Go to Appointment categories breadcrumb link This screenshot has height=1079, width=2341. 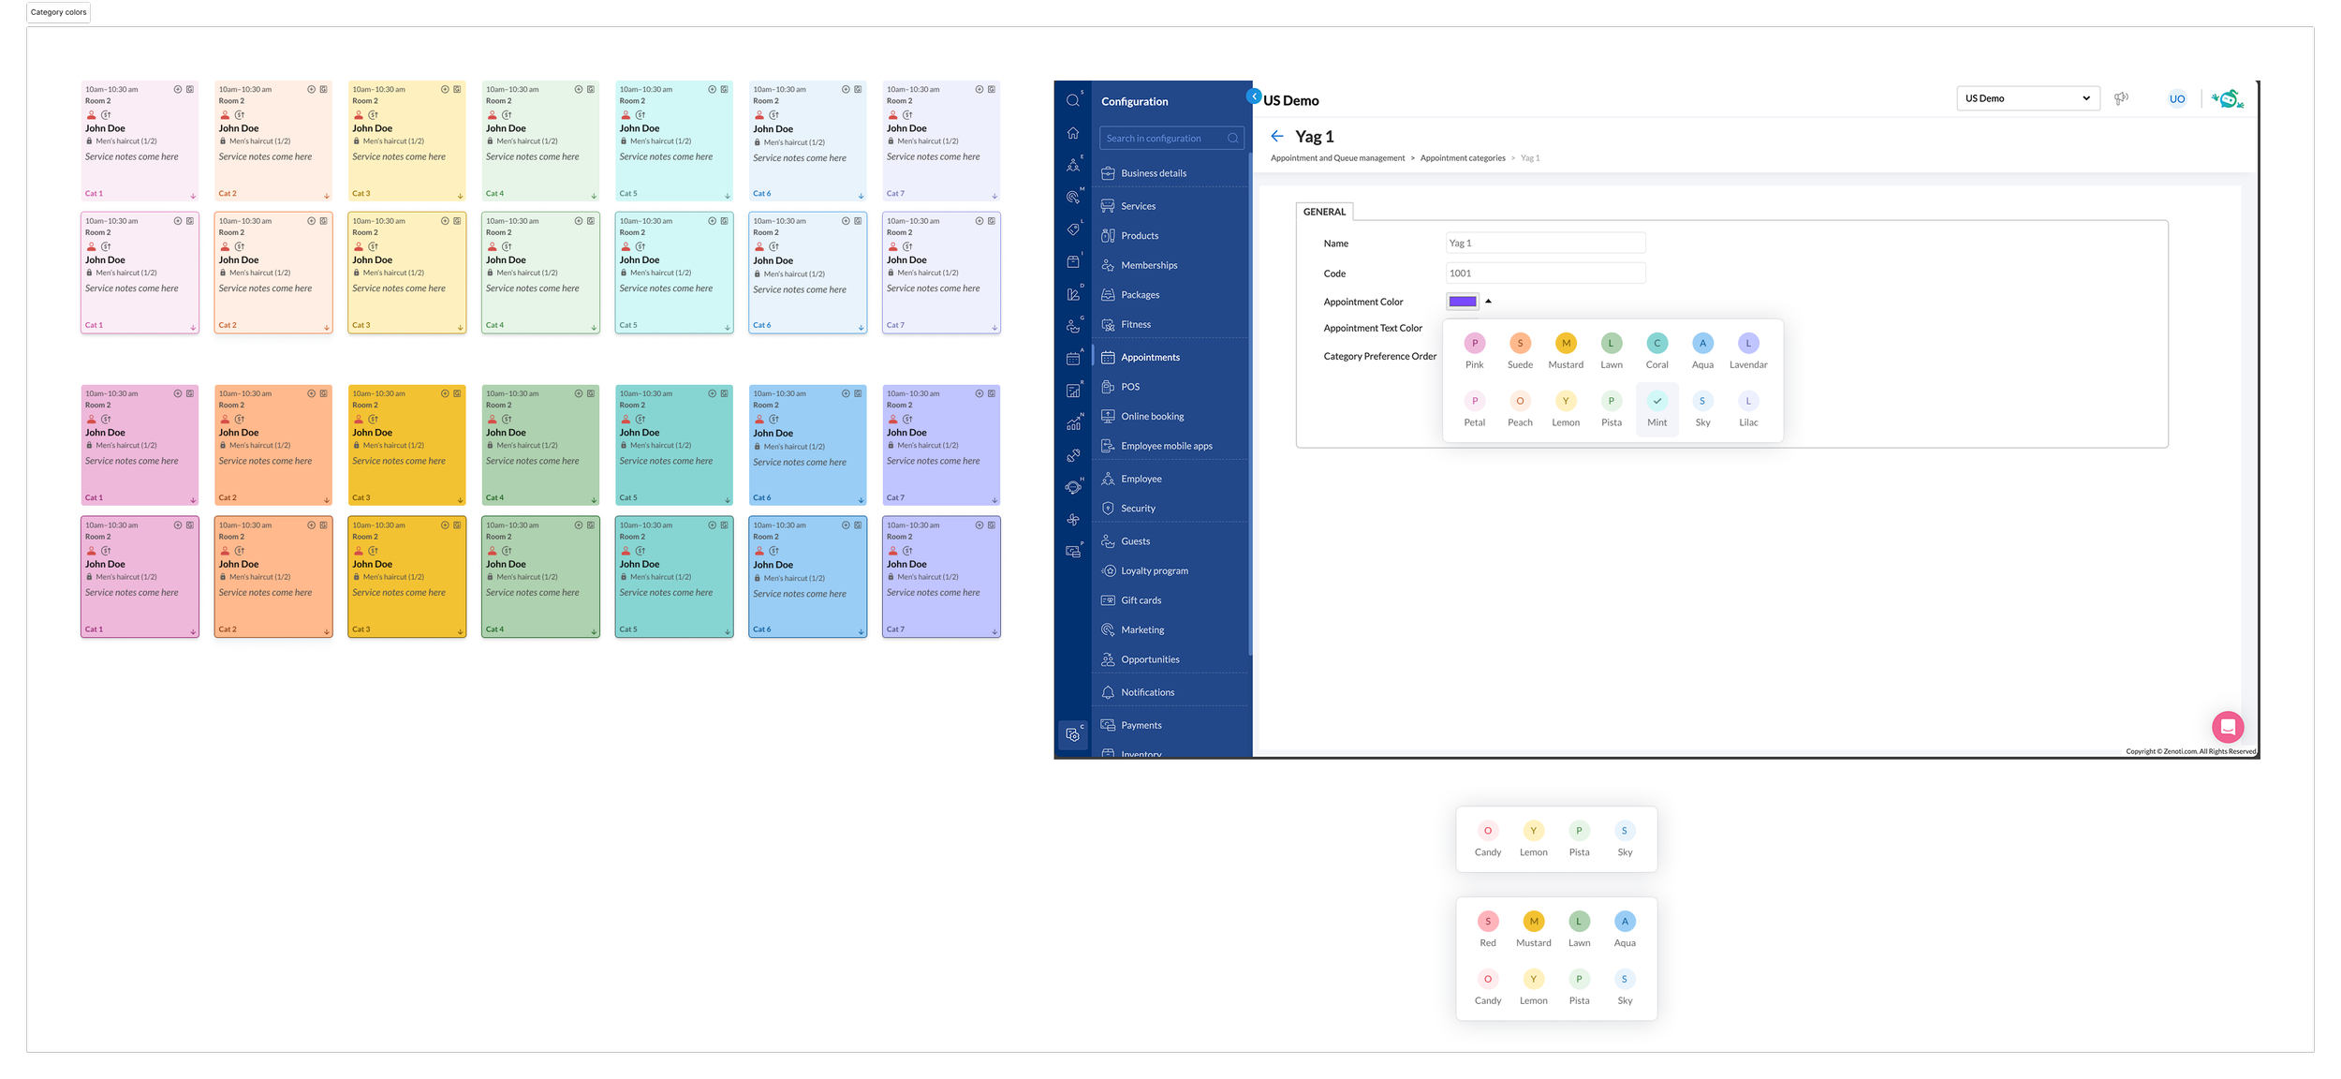tap(1462, 158)
